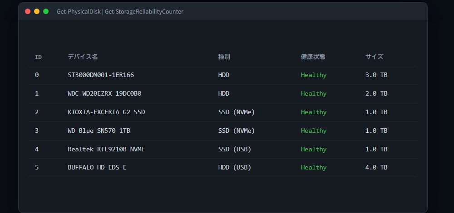Select the ST3000DM001-1ER166 device row
Screen dimensions: 454x213
pyautogui.click(x=223, y=75)
